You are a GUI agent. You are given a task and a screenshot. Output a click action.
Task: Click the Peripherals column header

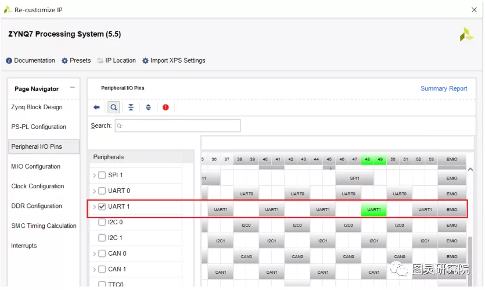click(135, 157)
